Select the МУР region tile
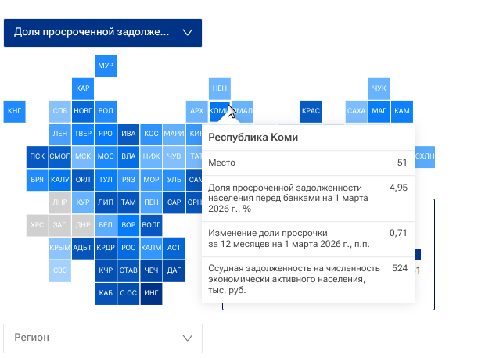 pyautogui.click(x=106, y=66)
